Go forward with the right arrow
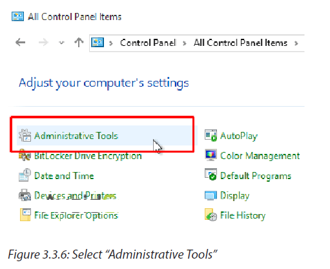Image resolution: width=330 pixels, height=269 pixels. point(43,43)
